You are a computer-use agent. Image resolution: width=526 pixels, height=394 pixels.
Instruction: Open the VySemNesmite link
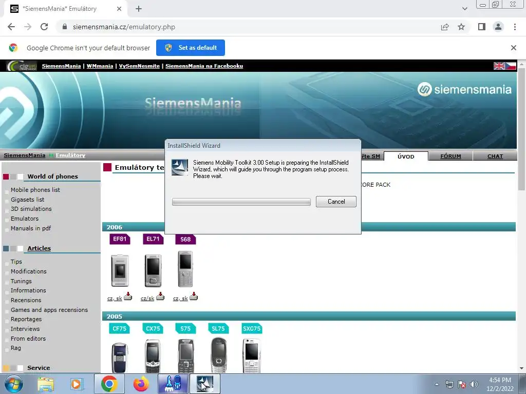139,66
